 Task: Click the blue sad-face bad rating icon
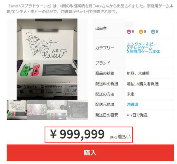153,32
